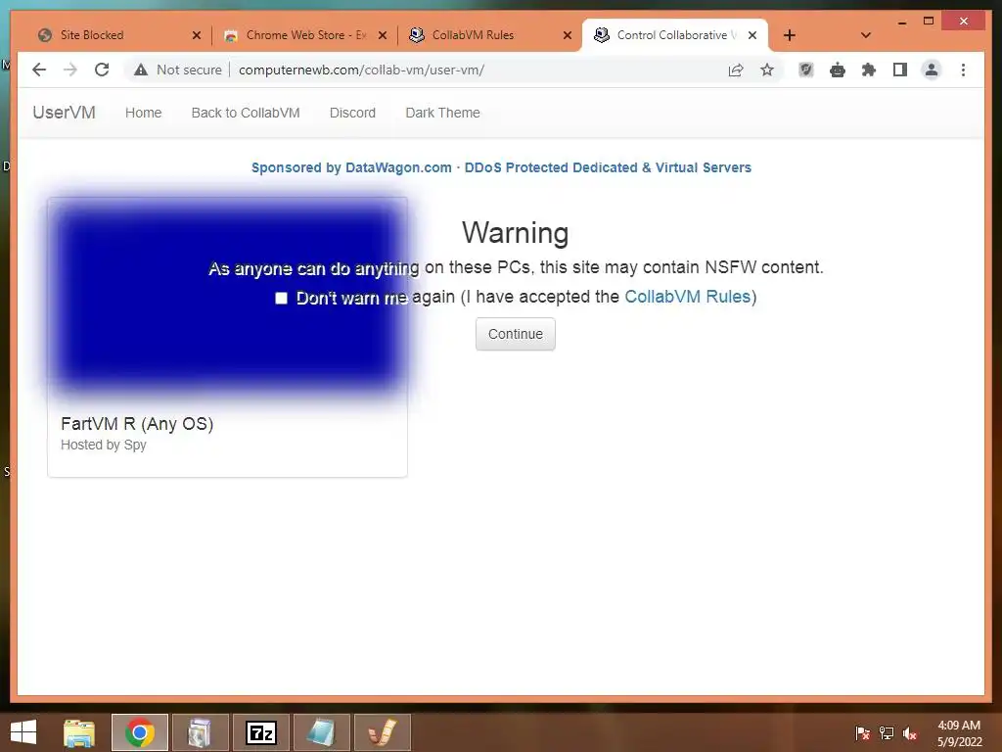Close the Site Blocked tab

[196, 35]
